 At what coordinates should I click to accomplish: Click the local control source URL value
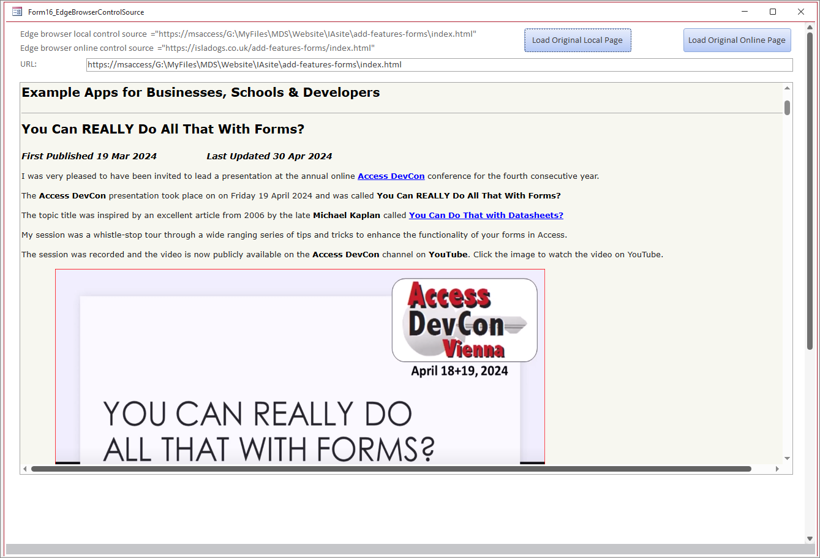tap(314, 34)
